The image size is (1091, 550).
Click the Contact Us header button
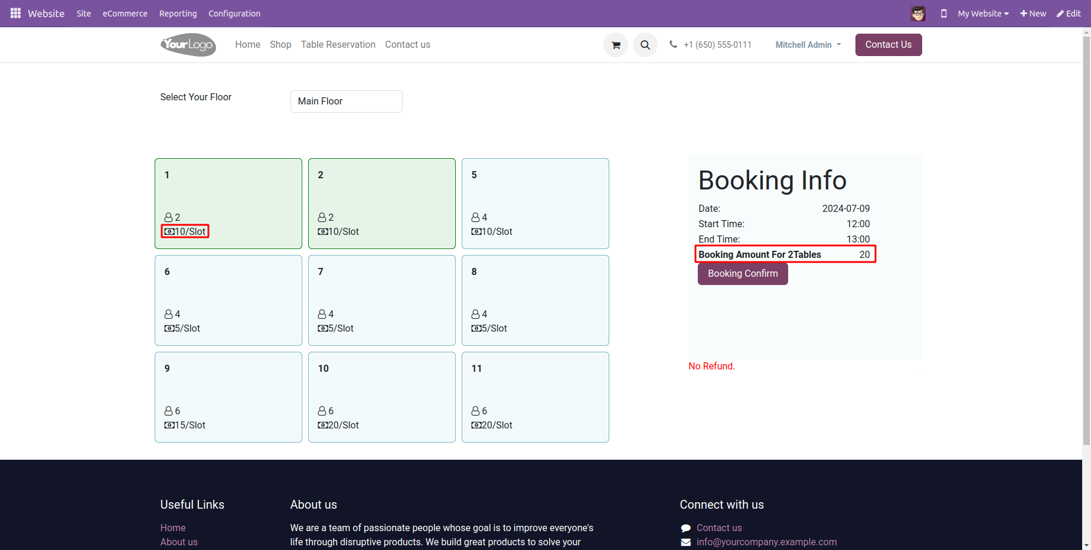click(889, 45)
